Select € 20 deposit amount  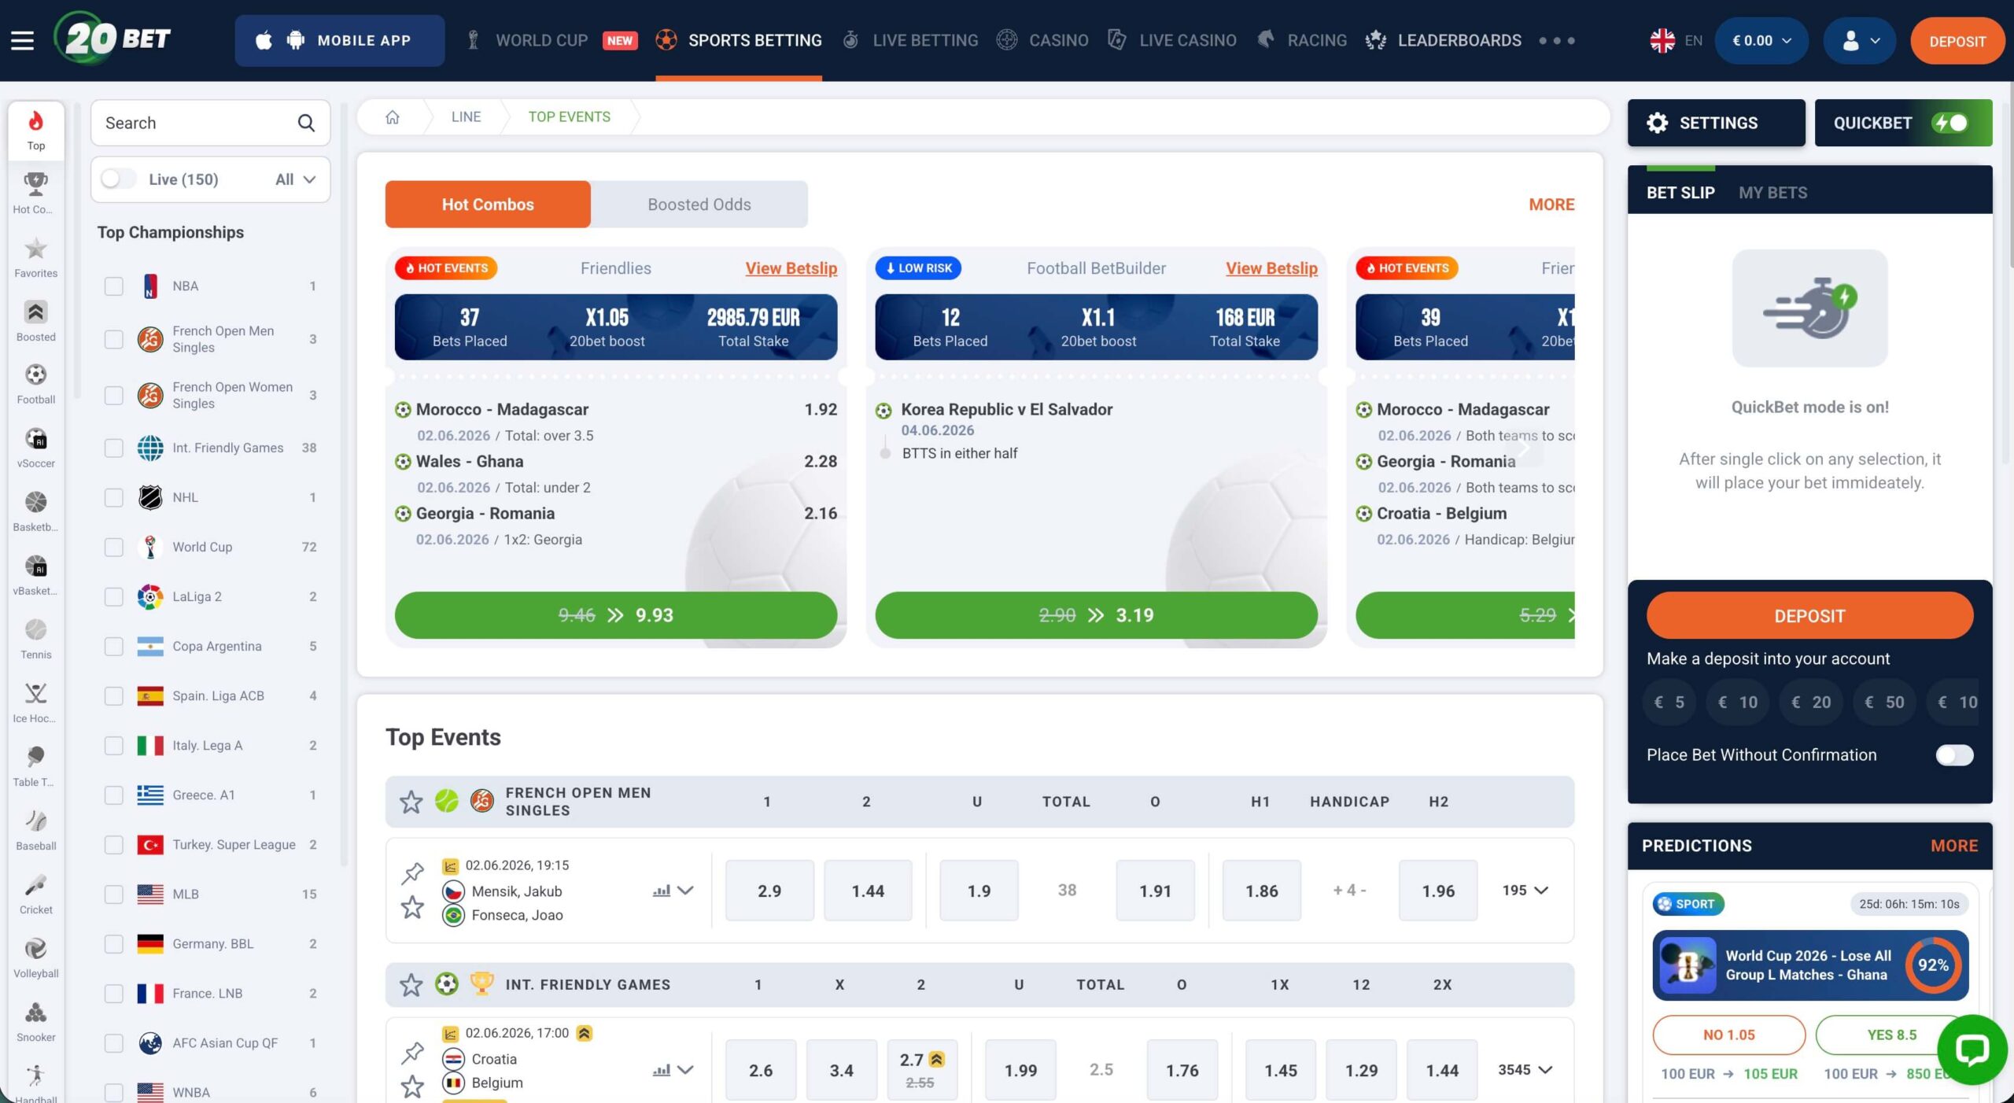point(1811,702)
